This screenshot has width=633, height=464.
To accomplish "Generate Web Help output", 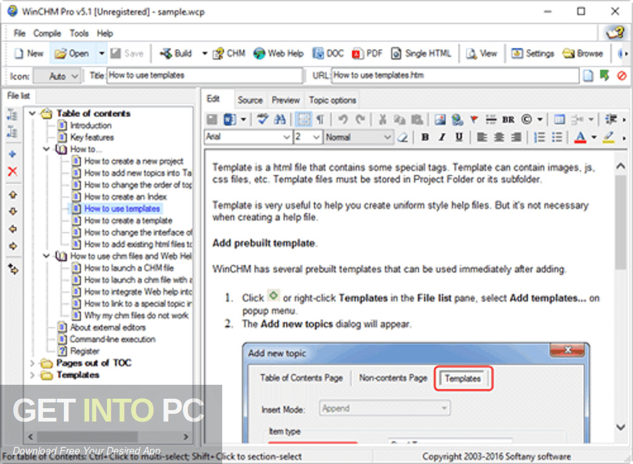I will click(x=279, y=53).
